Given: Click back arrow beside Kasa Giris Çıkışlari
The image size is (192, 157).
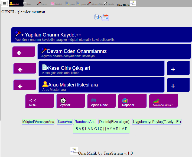Looking at the screenshot, I should coord(25,68).
